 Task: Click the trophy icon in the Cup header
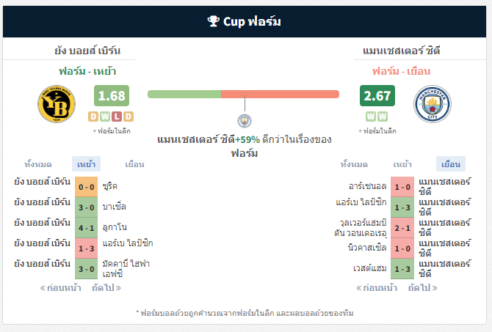point(214,21)
